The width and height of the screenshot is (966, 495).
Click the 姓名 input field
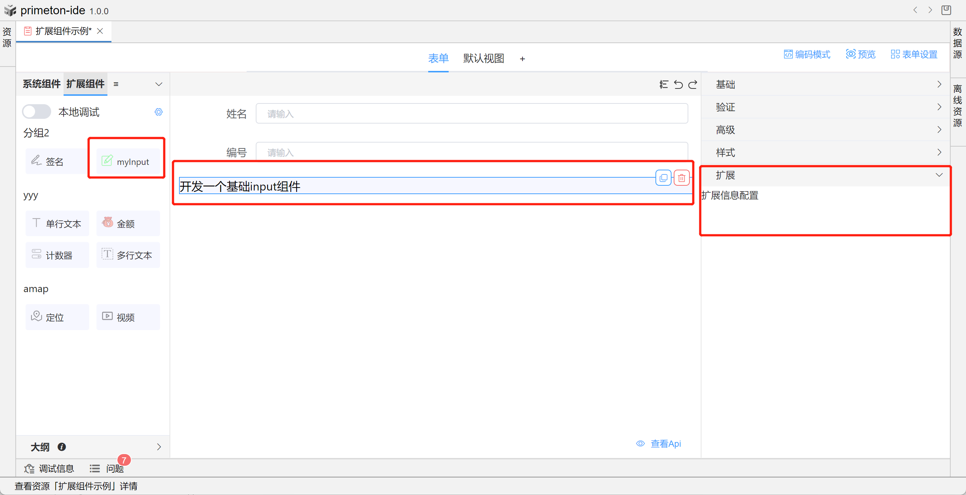click(x=471, y=114)
